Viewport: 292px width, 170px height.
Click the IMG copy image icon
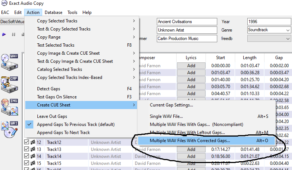click(10, 107)
